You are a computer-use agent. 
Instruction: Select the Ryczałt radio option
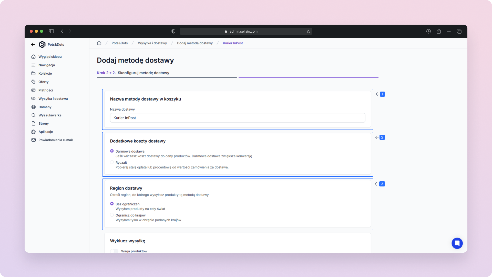(x=112, y=162)
